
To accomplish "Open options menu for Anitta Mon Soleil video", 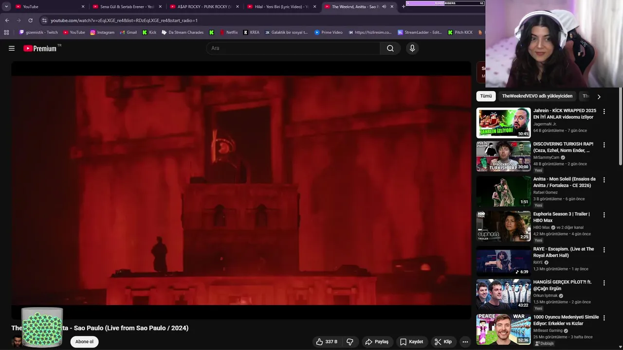I will click(x=604, y=180).
